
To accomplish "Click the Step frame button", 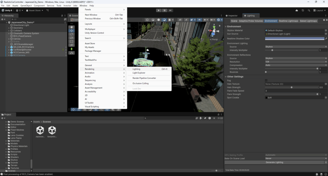I will click(170, 11).
